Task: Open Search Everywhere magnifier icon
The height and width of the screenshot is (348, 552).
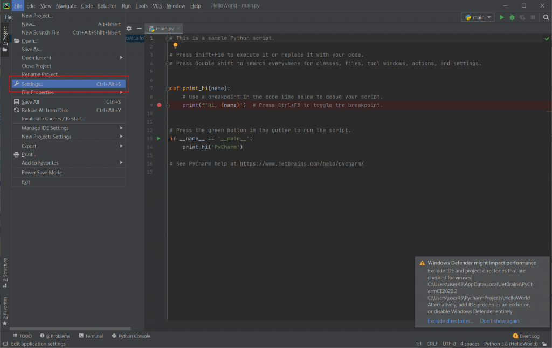Action: (x=546, y=17)
